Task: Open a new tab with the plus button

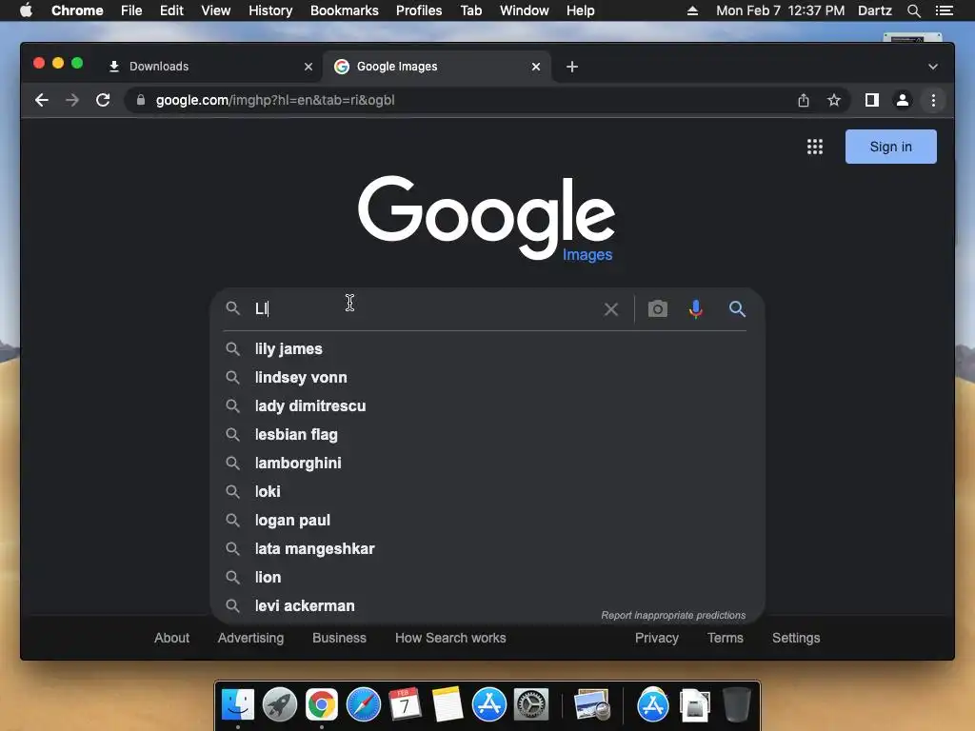Action: (x=572, y=67)
